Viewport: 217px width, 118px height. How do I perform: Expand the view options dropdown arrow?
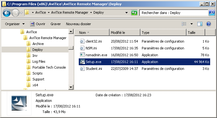(x=191, y=24)
